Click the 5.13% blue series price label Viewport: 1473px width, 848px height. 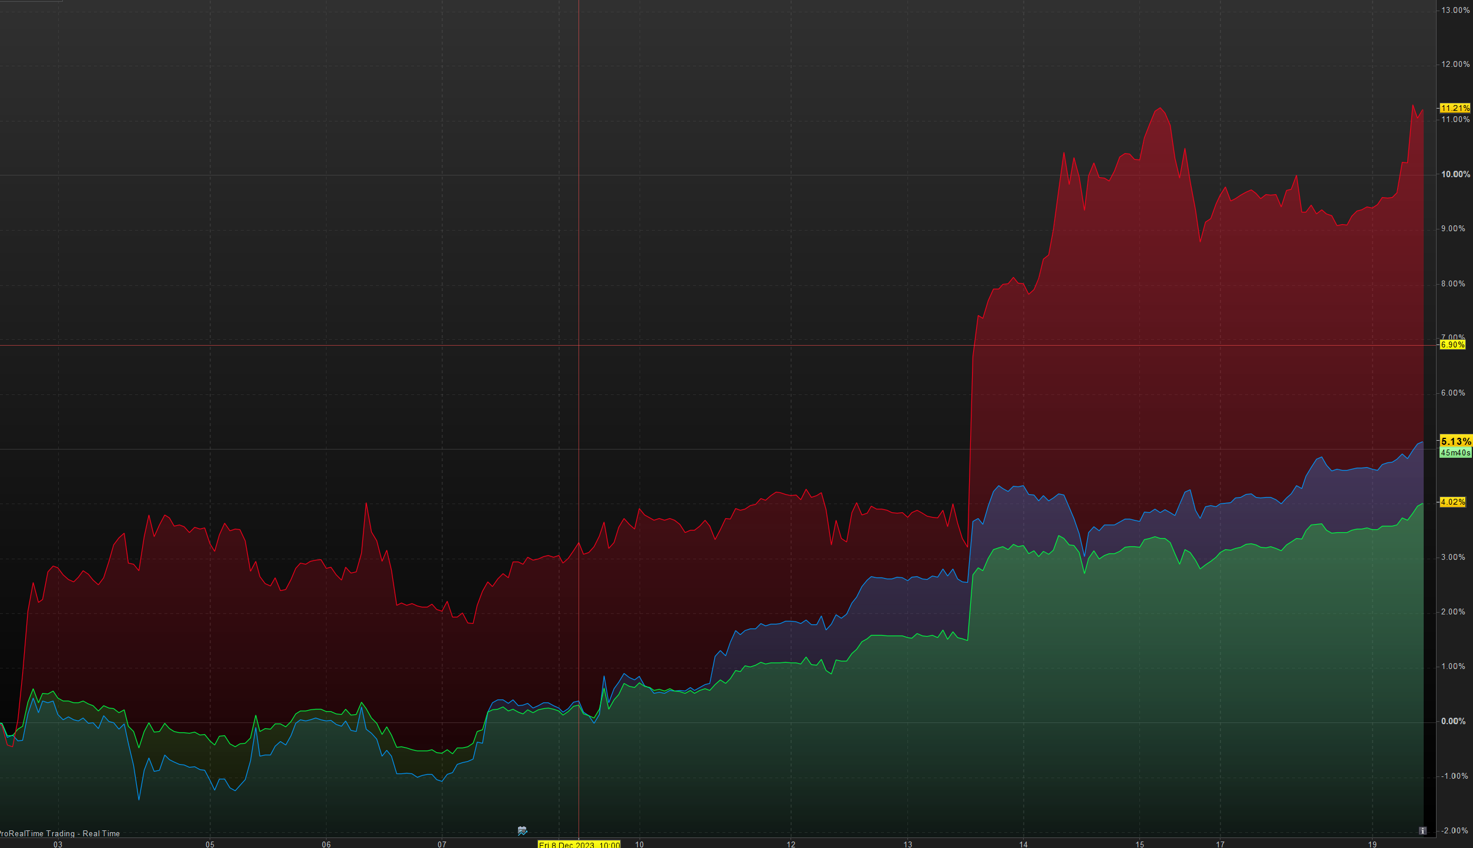[1455, 441]
